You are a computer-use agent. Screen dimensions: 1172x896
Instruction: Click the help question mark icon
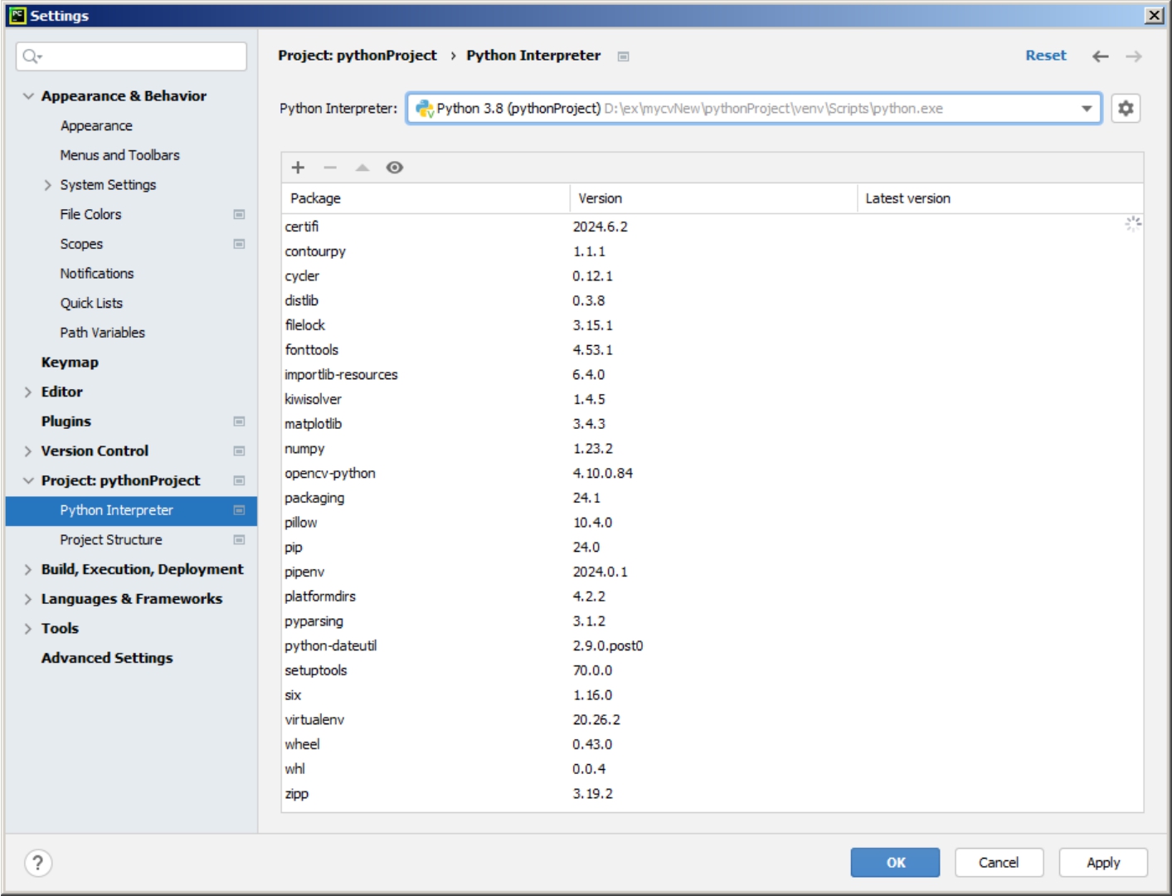tap(38, 863)
